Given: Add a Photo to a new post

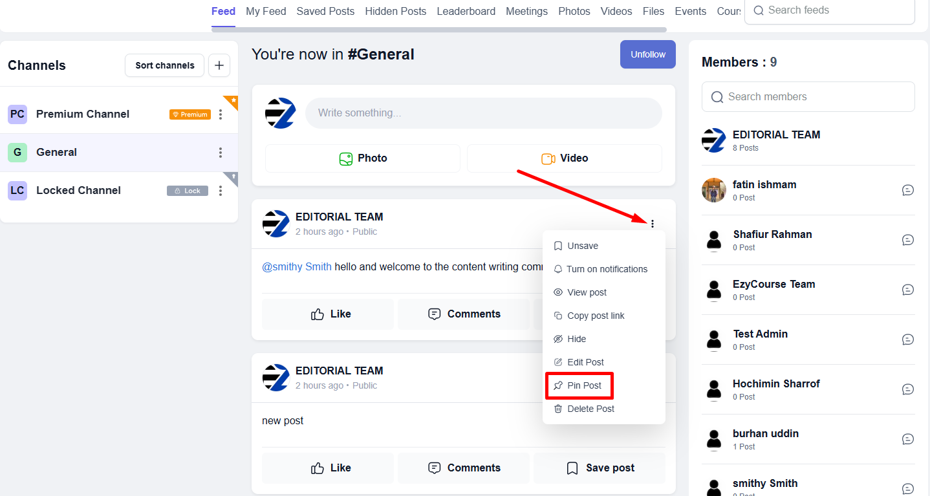Looking at the screenshot, I should pyautogui.click(x=363, y=158).
